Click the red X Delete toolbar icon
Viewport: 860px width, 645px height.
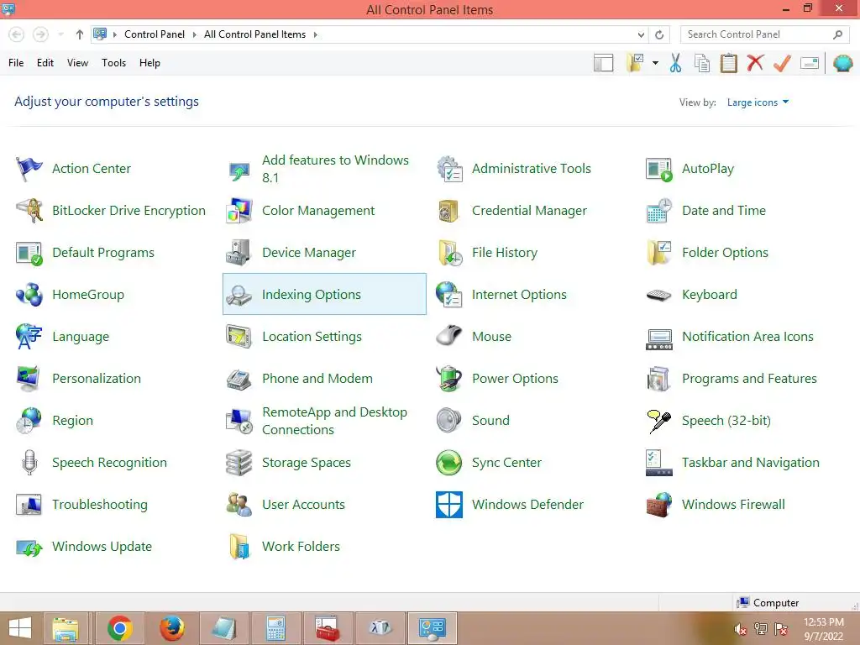pos(755,62)
